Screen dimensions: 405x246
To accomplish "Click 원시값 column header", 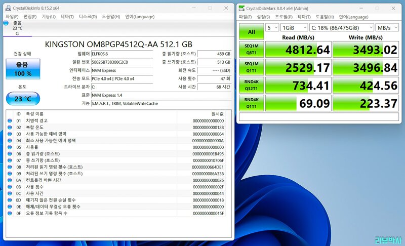I will pos(201,113).
